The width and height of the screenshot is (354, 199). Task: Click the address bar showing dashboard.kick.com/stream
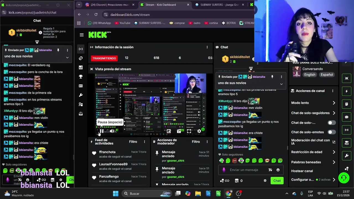point(130,15)
